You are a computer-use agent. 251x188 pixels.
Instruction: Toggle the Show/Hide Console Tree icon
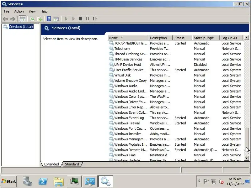coord(22,19)
